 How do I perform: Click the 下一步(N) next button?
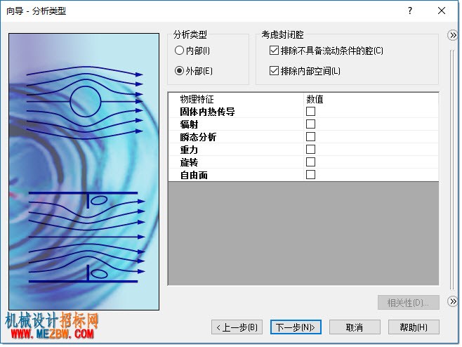tap(296, 327)
